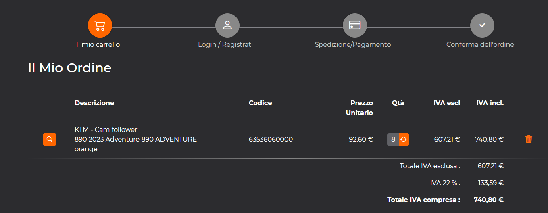Image resolution: width=548 pixels, height=213 pixels.
Task: Click product code 63536060000
Action: [271, 139]
